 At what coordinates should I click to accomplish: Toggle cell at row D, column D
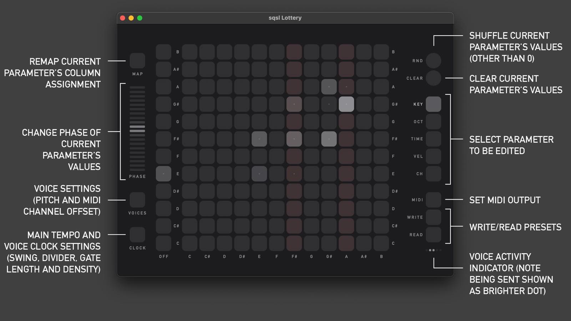(x=224, y=209)
